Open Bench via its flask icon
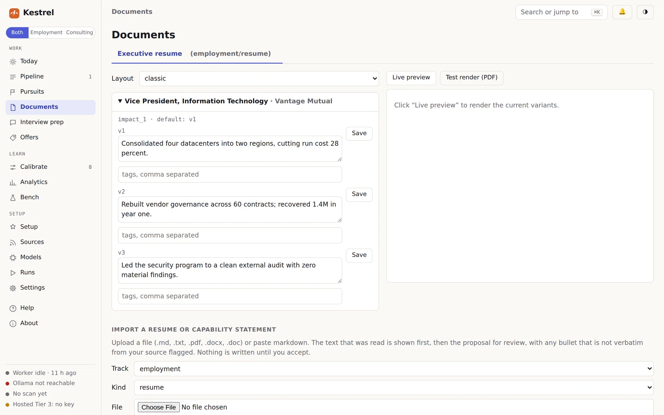 13,197
